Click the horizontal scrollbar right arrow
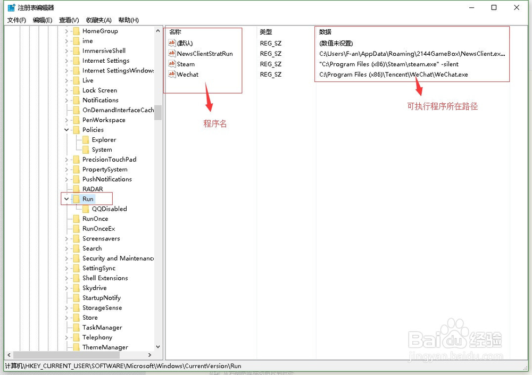This screenshot has height=375, width=532. tap(149, 354)
